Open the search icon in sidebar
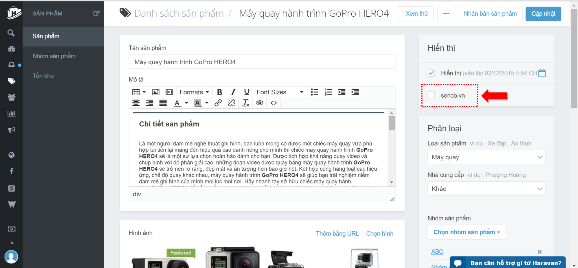Image resolution: width=578 pixels, height=268 pixels. click(x=11, y=33)
